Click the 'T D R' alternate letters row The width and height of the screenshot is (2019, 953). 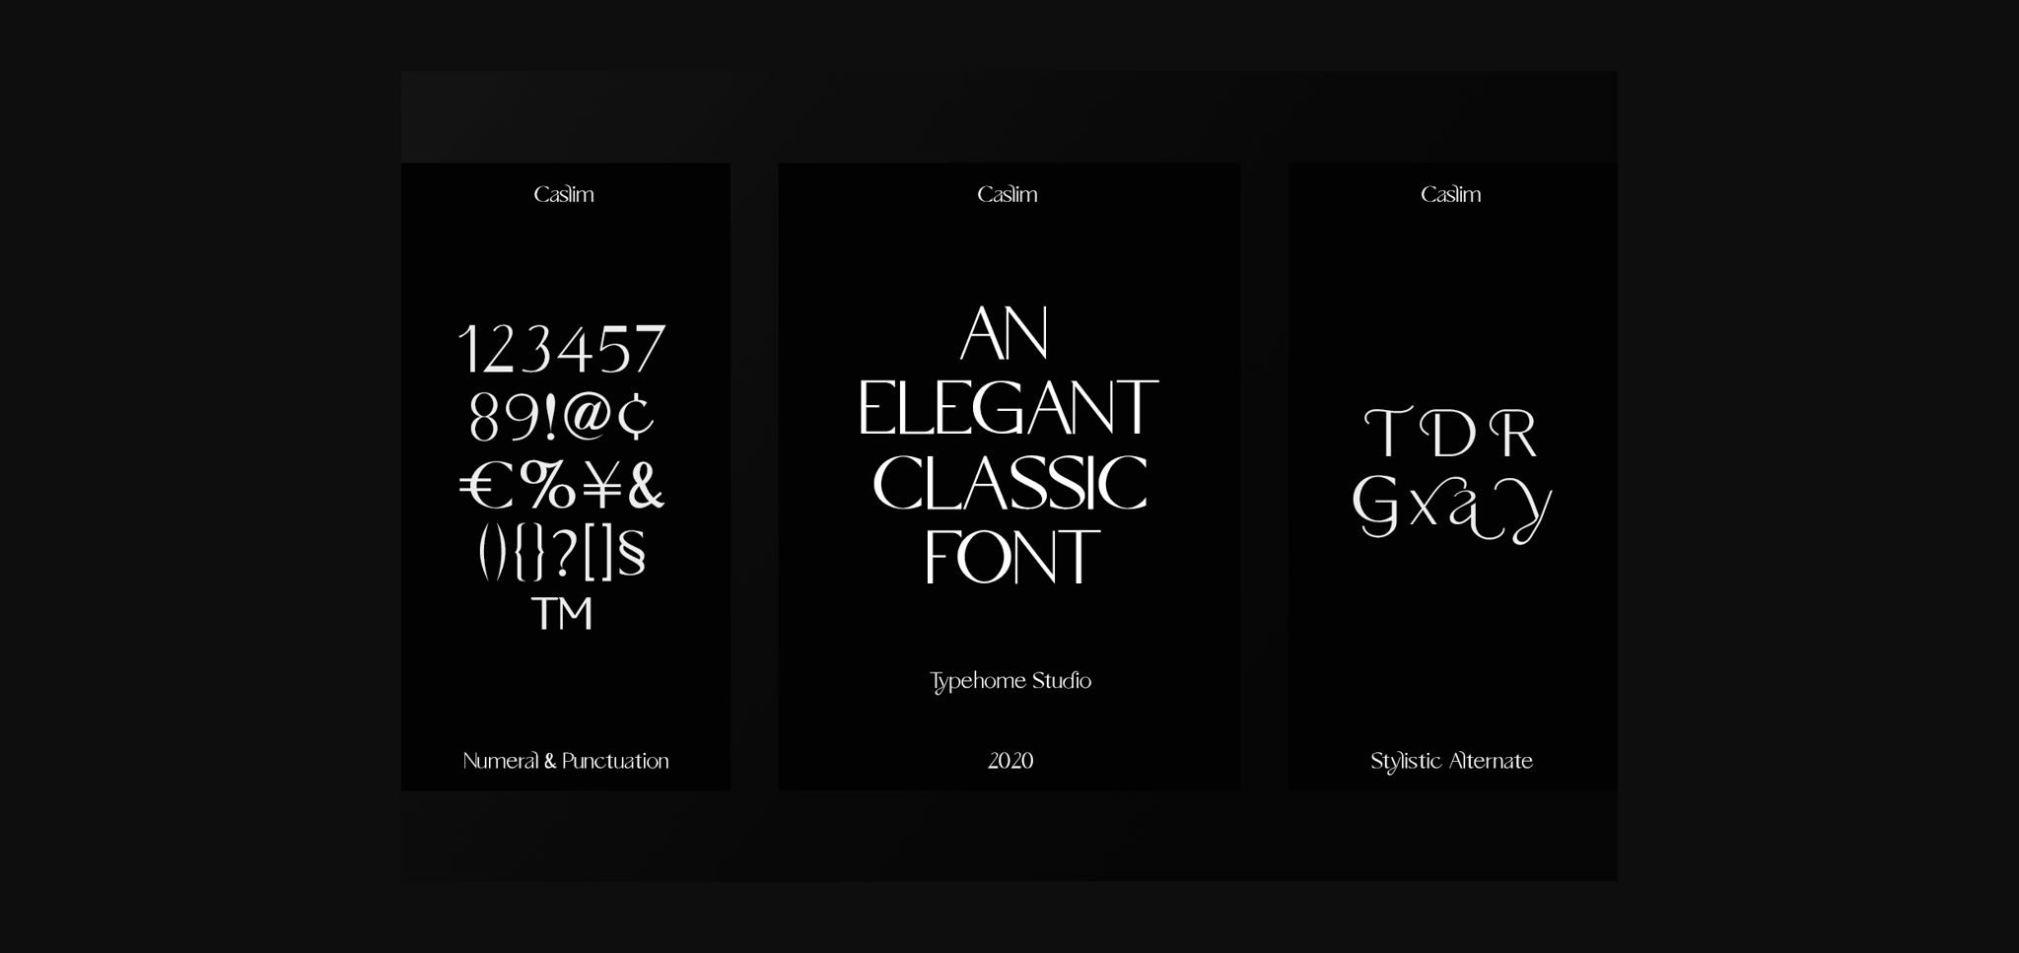[x=1450, y=434]
